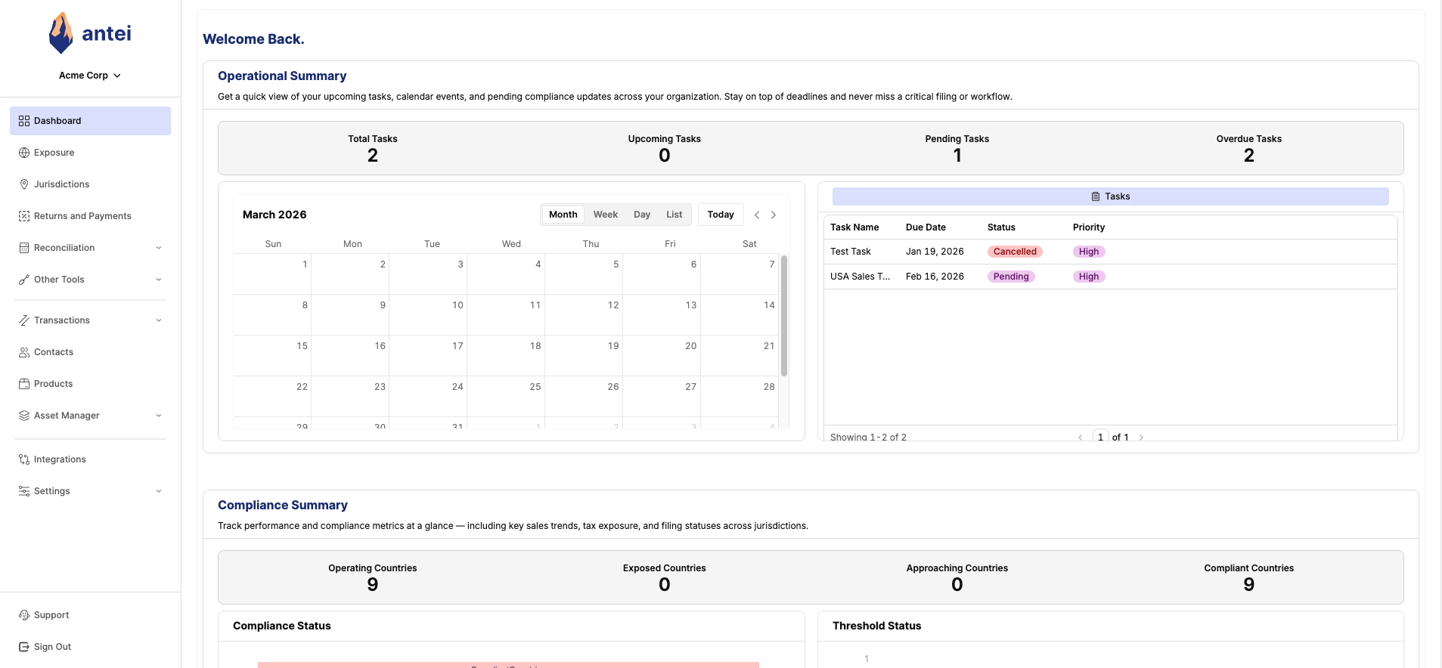Switch calendar to Day view

coord(642,215)
